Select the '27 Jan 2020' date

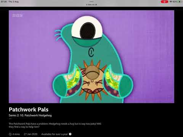pyautogui.click(x=30, y=134)
